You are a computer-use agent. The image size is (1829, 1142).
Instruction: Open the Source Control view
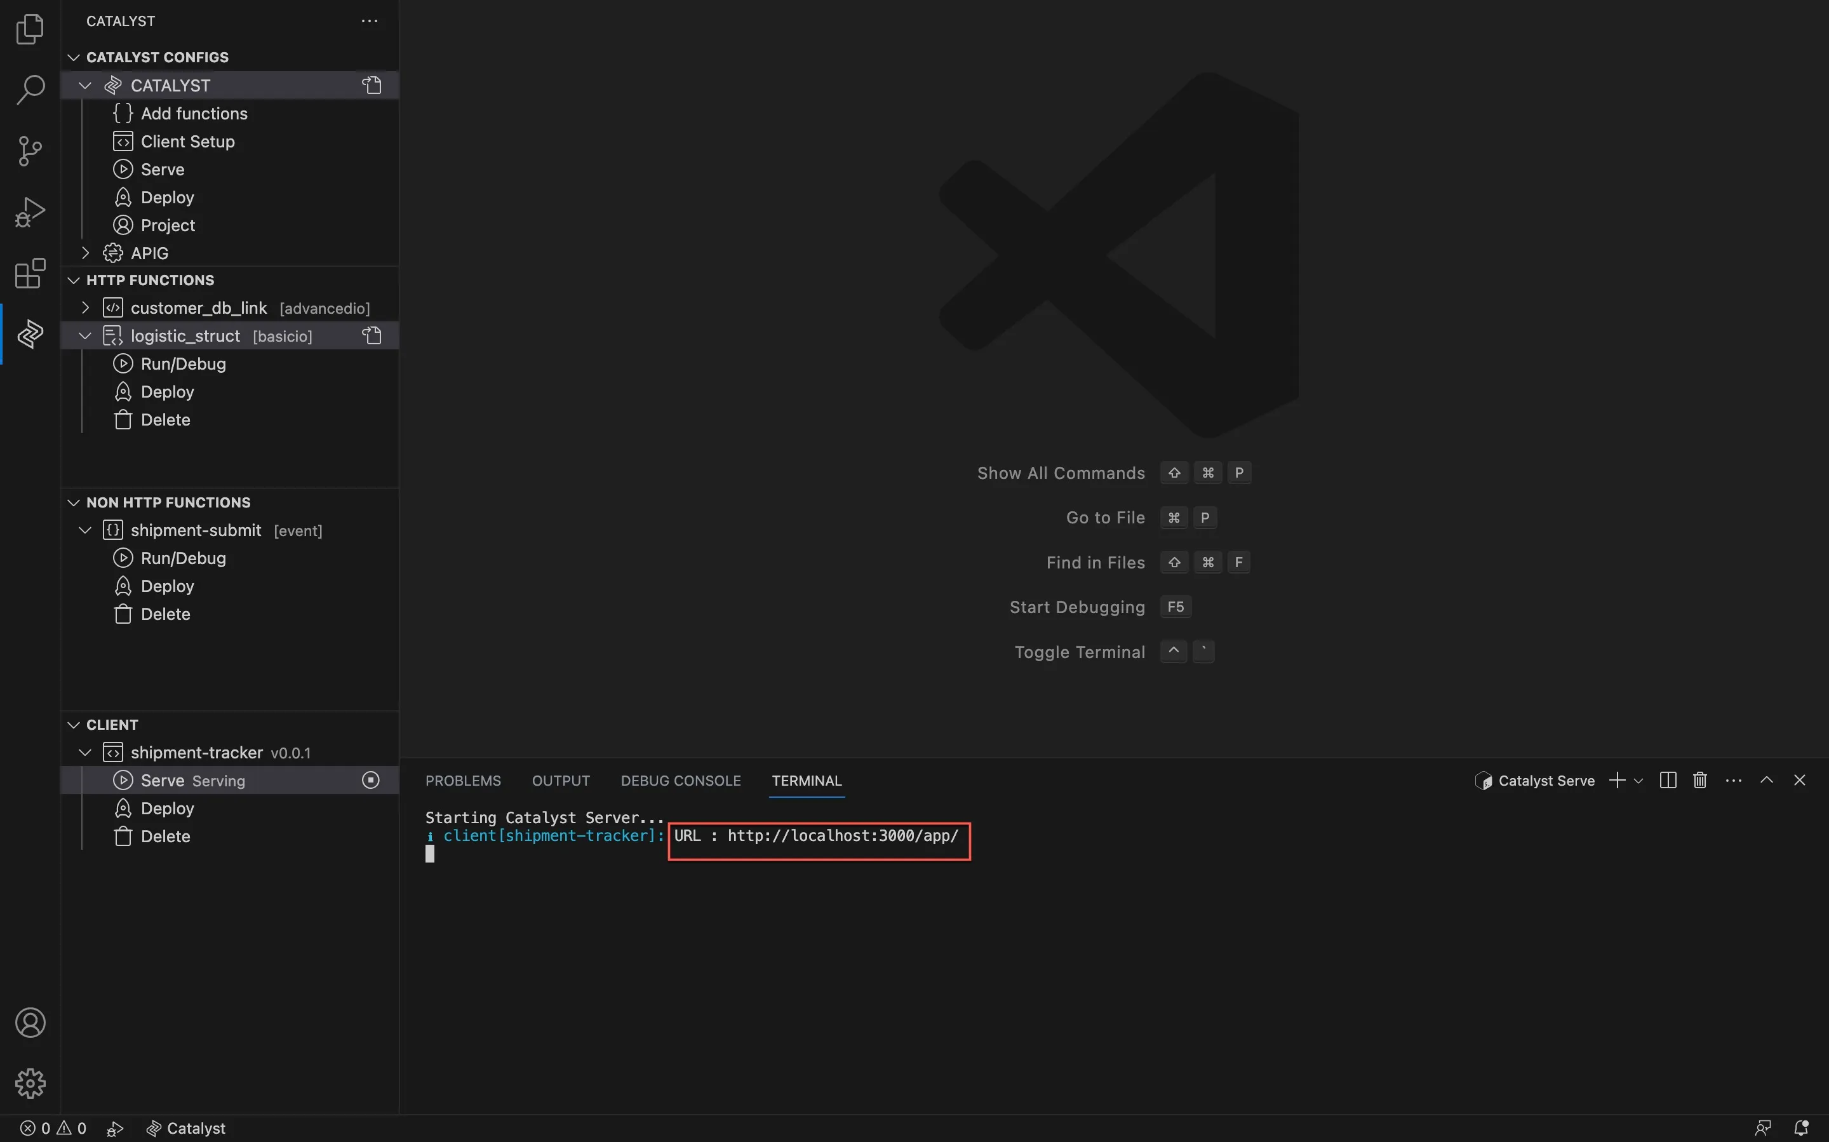(30, 151)
